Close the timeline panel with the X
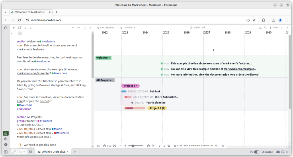This screenshot has height=157, width=293. [287, 28]
